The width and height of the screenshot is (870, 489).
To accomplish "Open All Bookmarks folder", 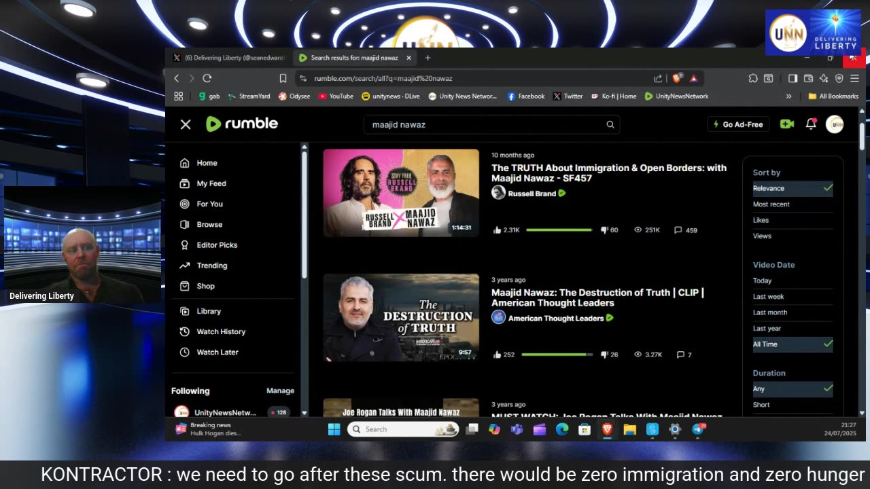I will click(833, 96).
